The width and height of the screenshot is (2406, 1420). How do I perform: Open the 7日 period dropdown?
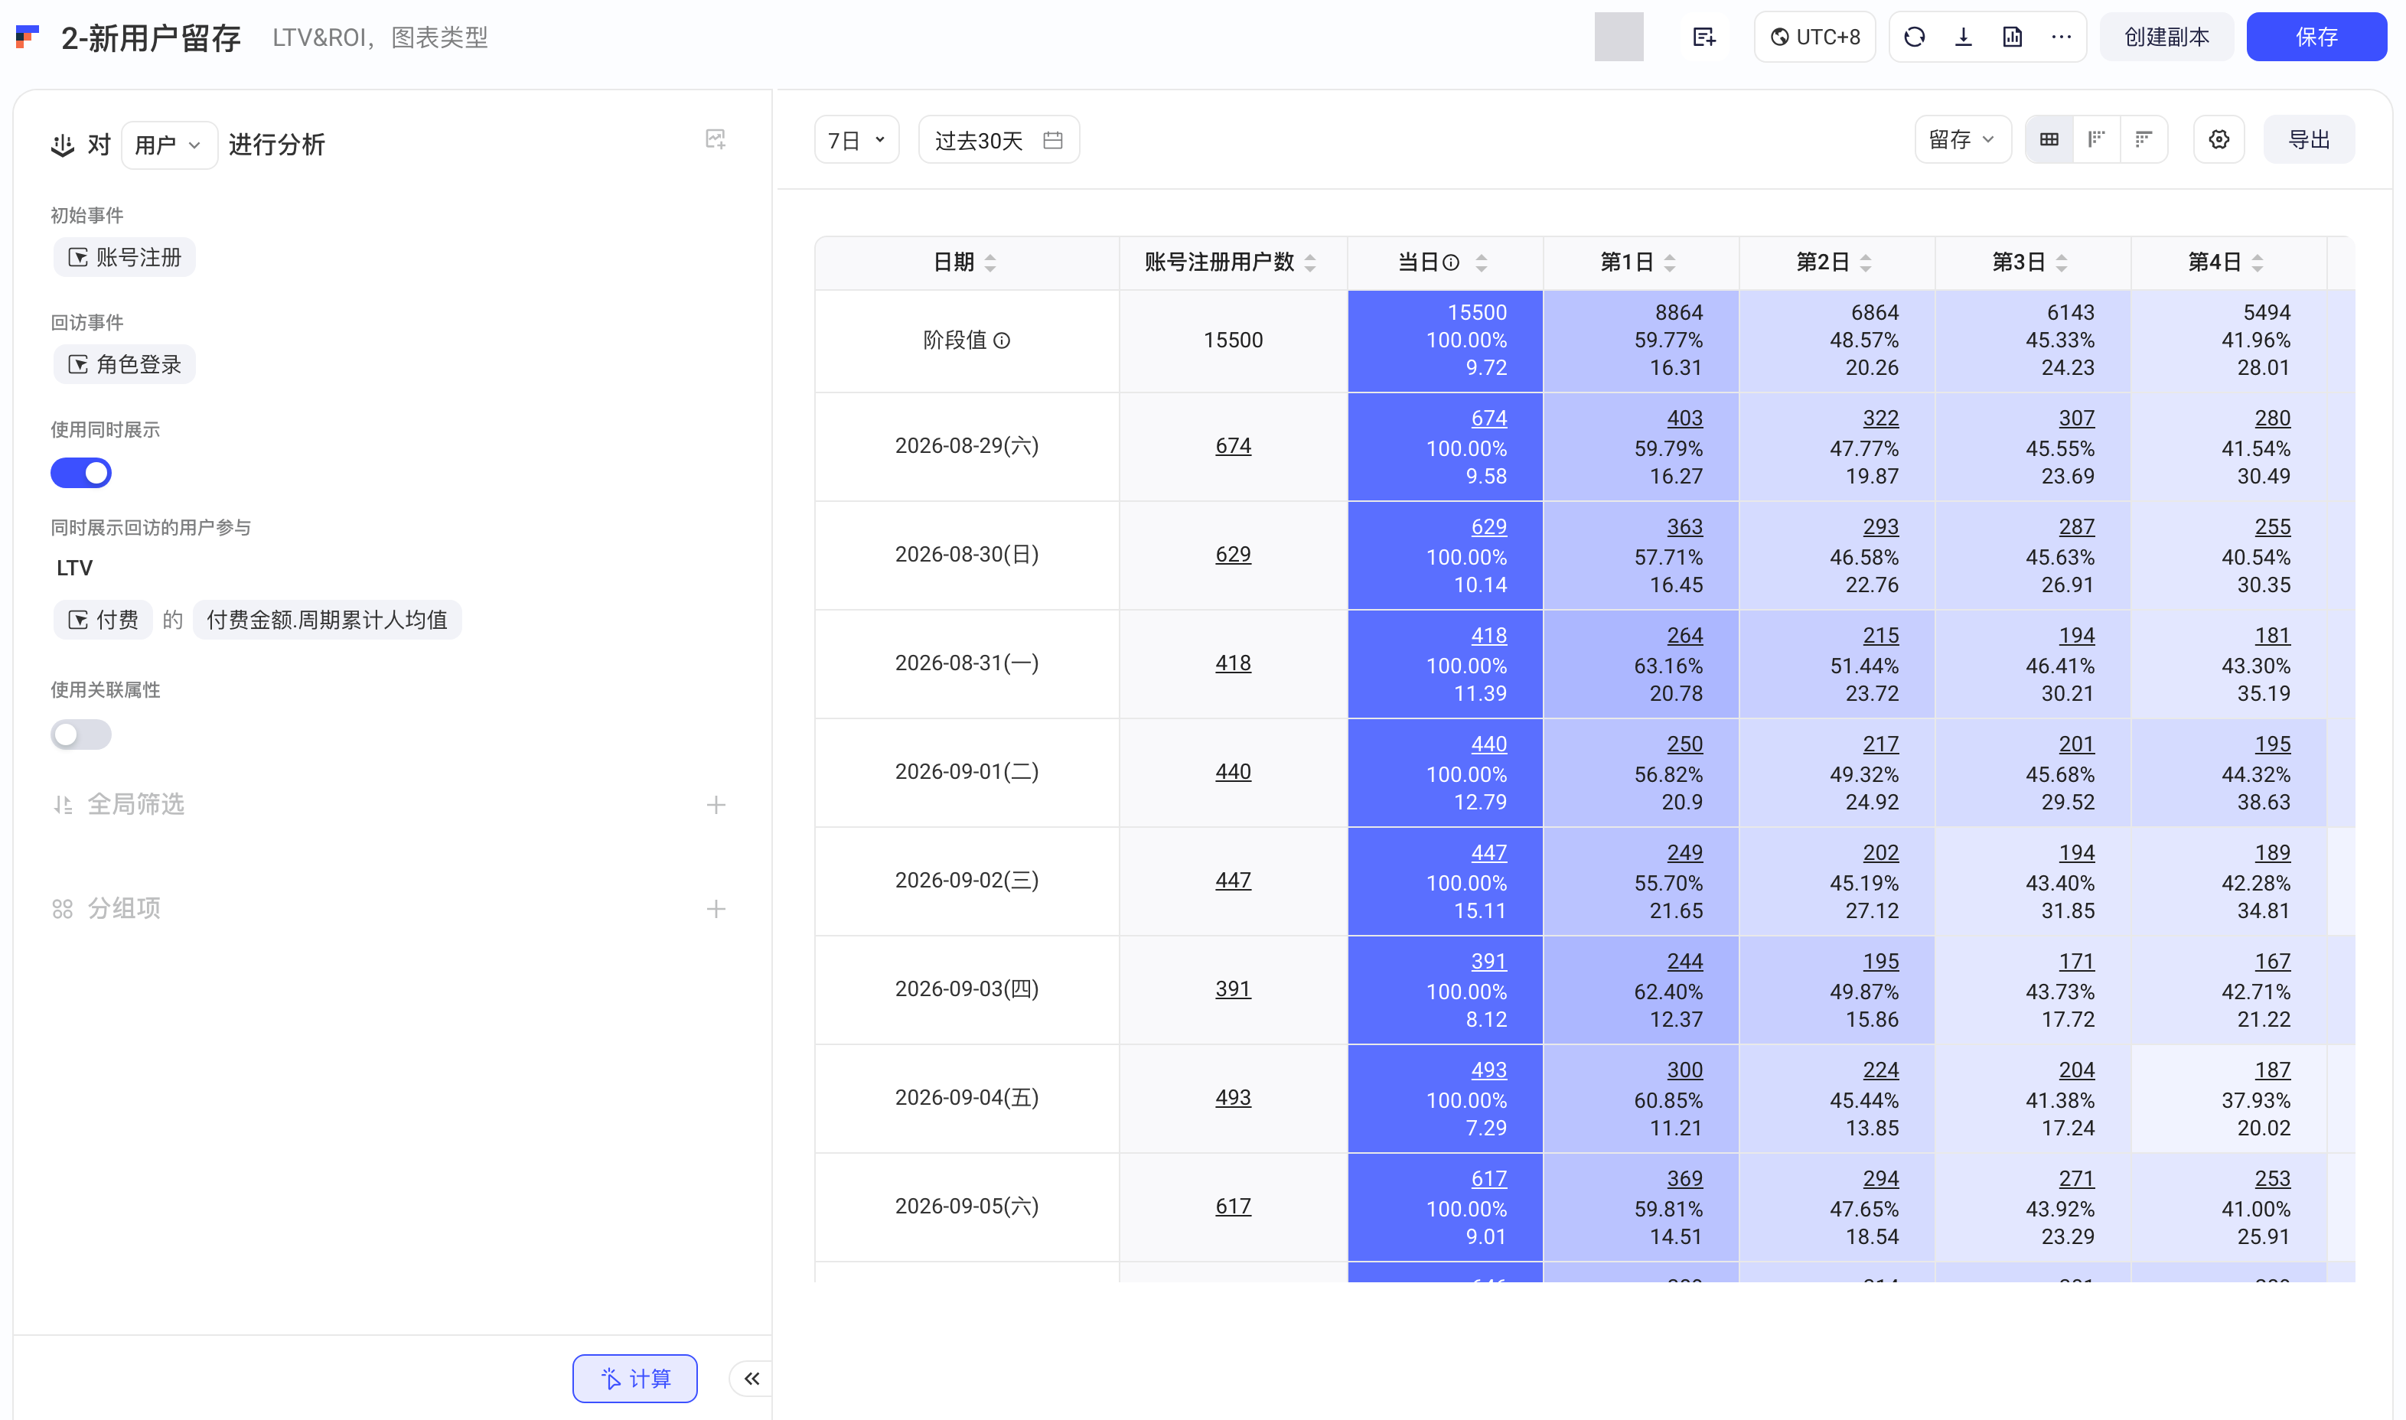coord(856,141)
